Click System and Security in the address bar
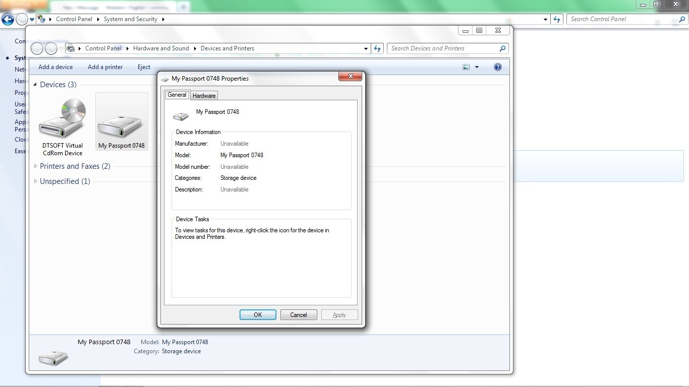This screenshot has height=387, width=689. [131, 19]
